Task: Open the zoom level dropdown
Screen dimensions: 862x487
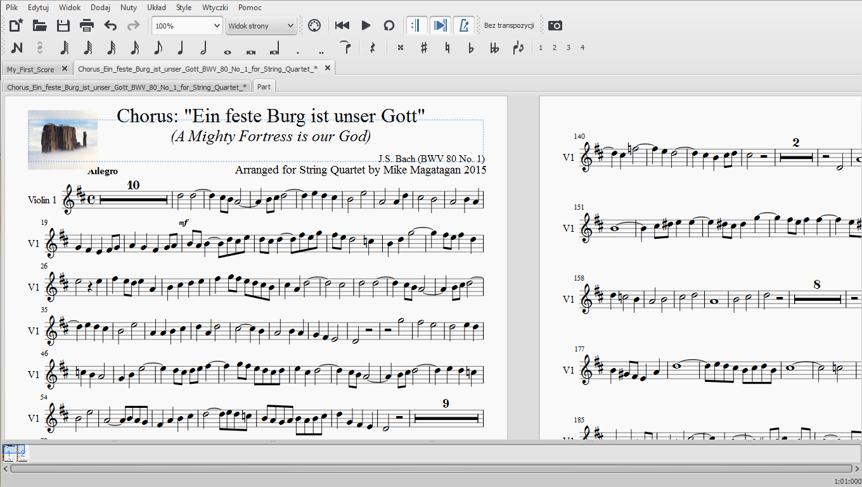Action: click(214, 26)
